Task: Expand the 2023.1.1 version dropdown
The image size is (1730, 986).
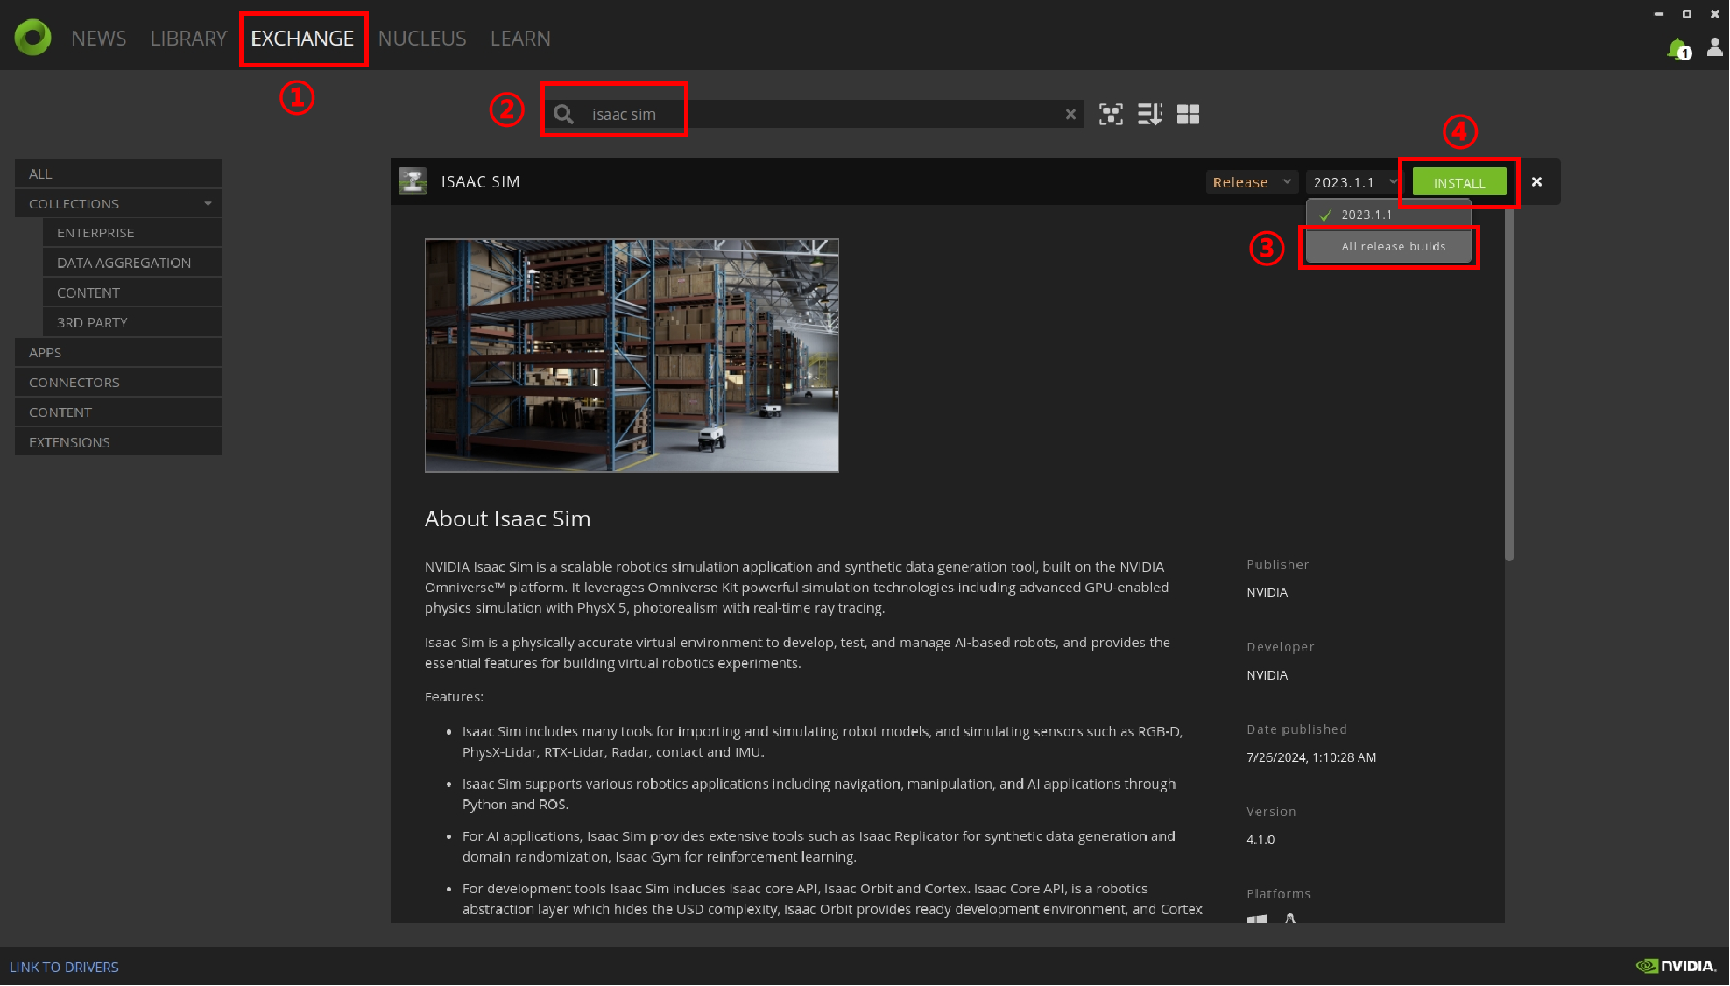Action: pyautogui.click(x=1354, y=182)
